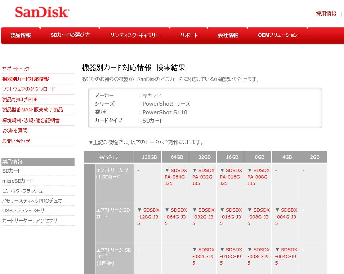Image resolution: width=344 pixels, height=274 pixels.
Task: Open ソフトウェアのダウンロード link
Action: pyautogui.click(x=29, y=89)
